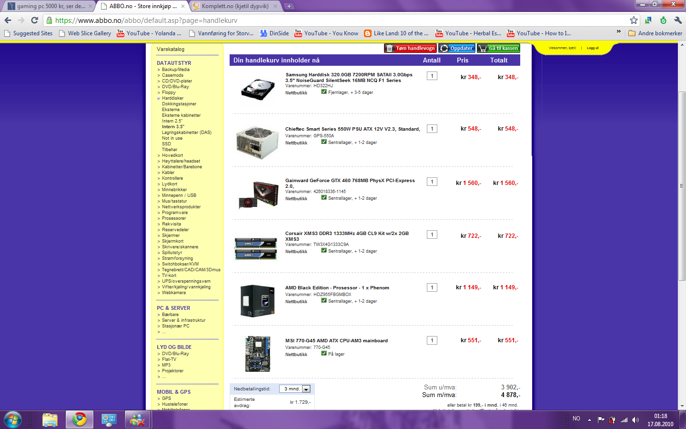Open the YouTube - Yolanda bookmark
This screenshot has width=686, height=429.
[149, 33]
